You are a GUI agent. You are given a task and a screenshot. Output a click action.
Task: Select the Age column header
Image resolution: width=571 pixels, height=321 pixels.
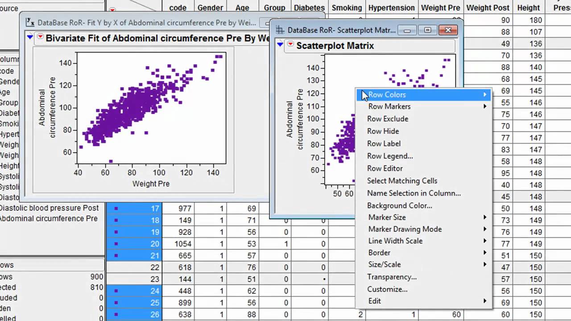243,8
